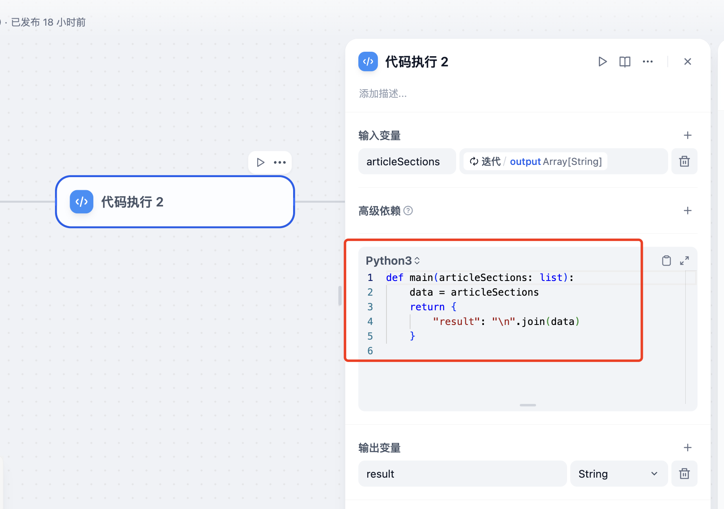The height and width of the screenshot is (509, 724).
Task: Delete the articleSections input variable
Action: (x=684, y=162)
